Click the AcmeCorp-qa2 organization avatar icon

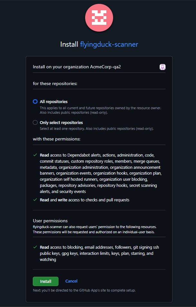coord(163,67)
